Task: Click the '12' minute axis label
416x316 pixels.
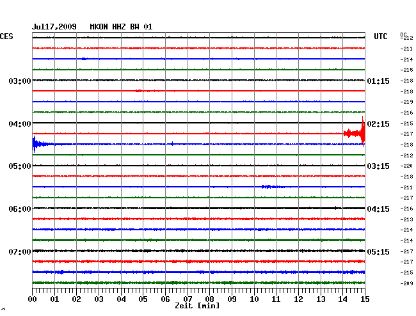Action: [298, 299]
